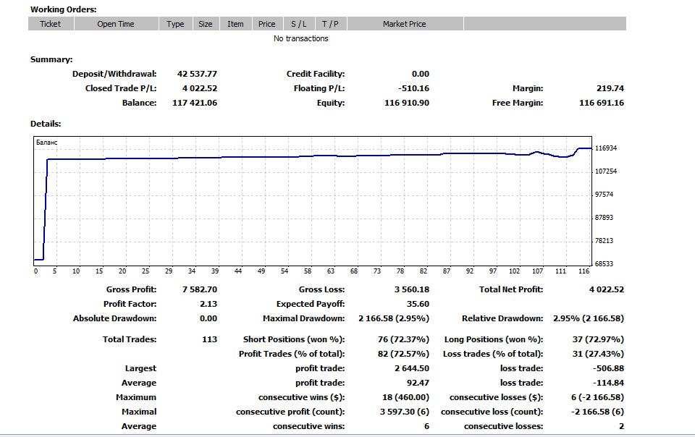Screen dimensions: 695x437
Task: Click the Market Price column header
Action: 404,24
